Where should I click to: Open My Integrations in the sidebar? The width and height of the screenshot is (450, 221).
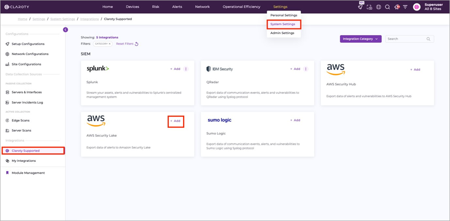click(x=24, y=161)
